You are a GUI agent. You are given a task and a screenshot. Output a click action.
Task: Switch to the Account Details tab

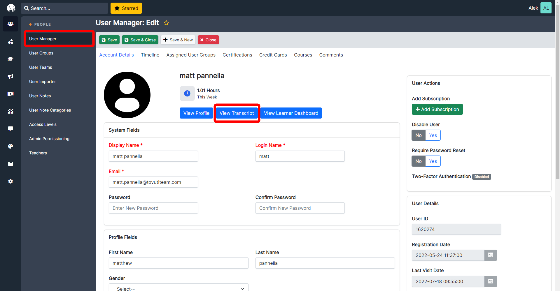(x=116, y=55)
